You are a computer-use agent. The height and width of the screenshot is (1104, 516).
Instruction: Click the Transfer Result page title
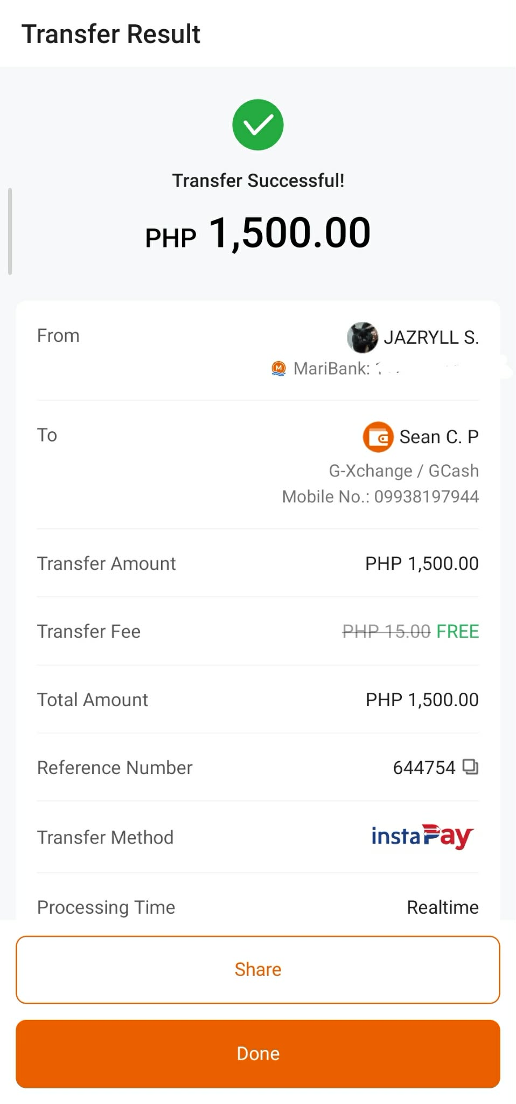click(x=111, y=34)
